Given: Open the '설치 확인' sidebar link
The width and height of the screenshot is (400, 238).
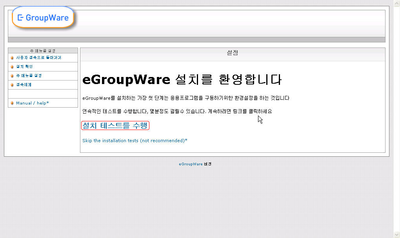Looking at the screenshot, I should 24,67.
